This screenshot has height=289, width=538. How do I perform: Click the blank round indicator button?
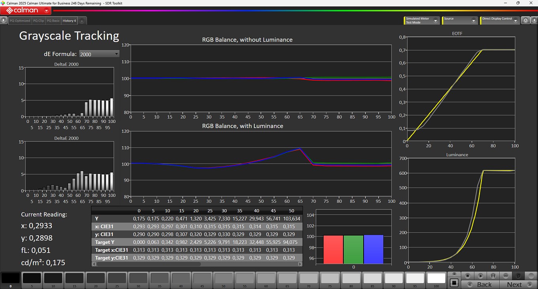pos(531,276)
